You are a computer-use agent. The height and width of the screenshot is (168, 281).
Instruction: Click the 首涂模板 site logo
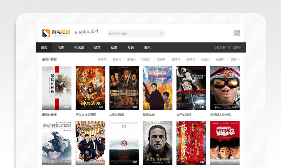tap(56, 33)
